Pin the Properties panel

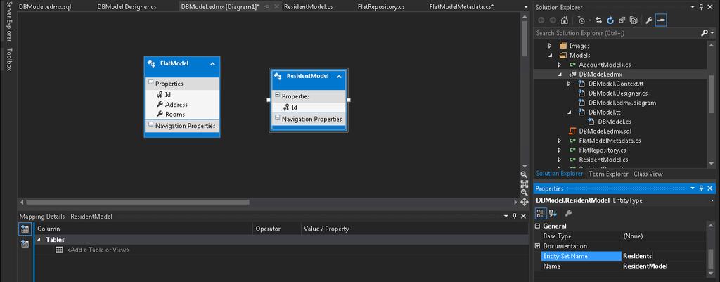point(701,188)
